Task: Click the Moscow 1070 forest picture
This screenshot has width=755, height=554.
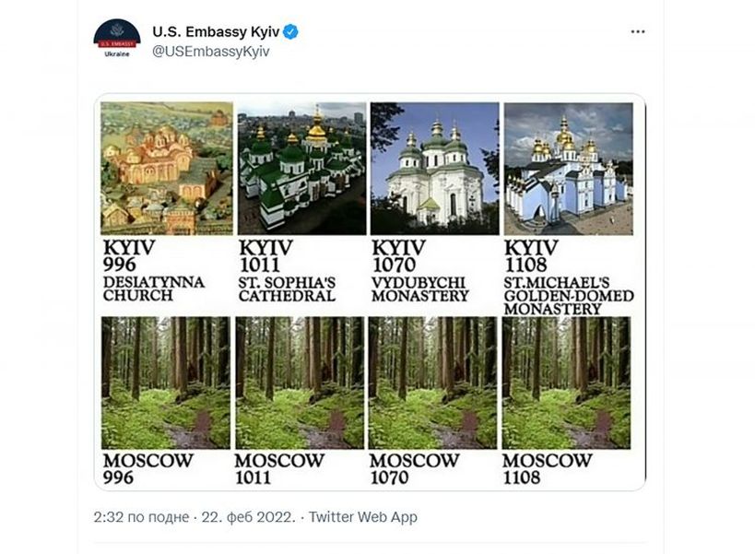Action: click(x=432, y=383)
